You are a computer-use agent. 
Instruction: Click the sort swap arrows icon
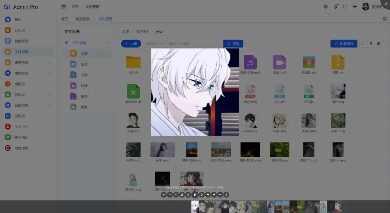[x=363, y=44]
